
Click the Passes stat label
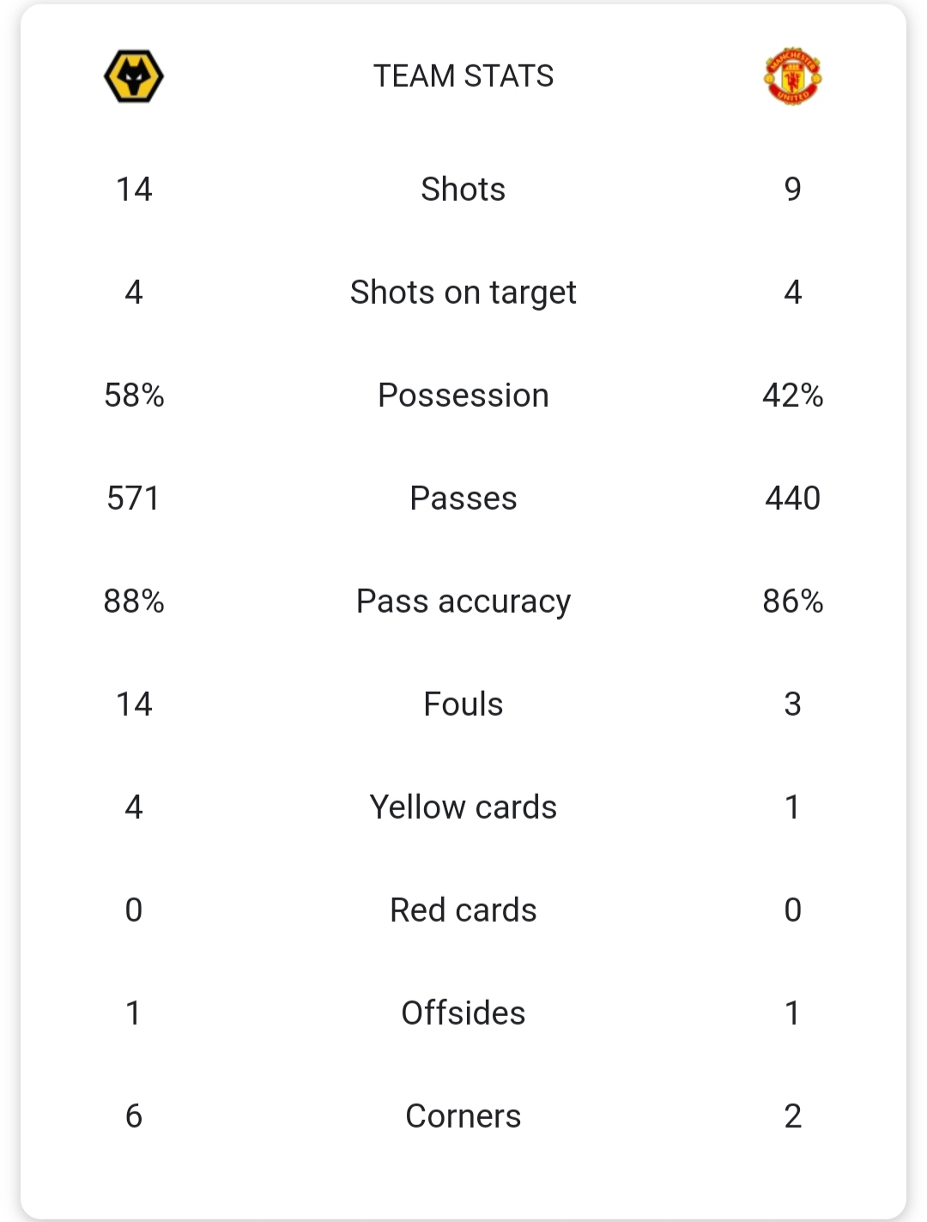463,499
